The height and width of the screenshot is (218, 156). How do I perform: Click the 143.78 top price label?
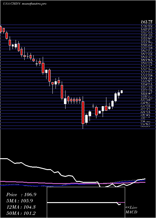pos(147,22)
